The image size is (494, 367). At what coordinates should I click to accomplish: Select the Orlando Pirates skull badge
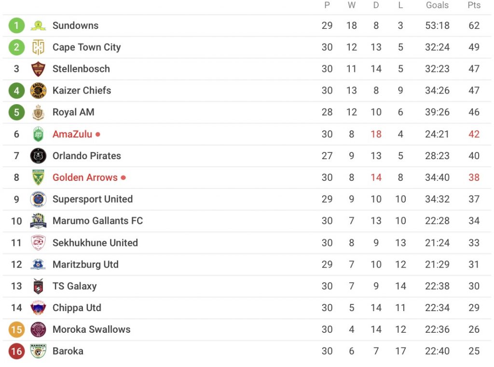[x=38, y=156]
